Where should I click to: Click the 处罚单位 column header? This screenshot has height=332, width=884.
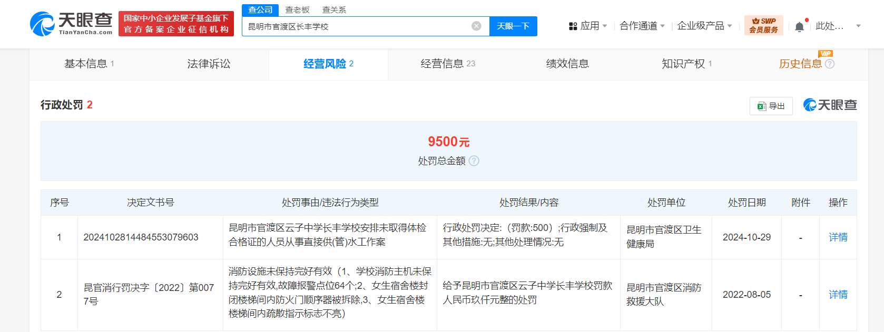tap(666, 203)
